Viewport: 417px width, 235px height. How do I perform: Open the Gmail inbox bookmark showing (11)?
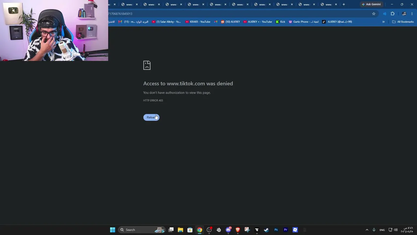133,22
